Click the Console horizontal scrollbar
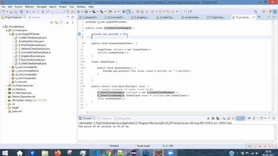 coord(175,141)
